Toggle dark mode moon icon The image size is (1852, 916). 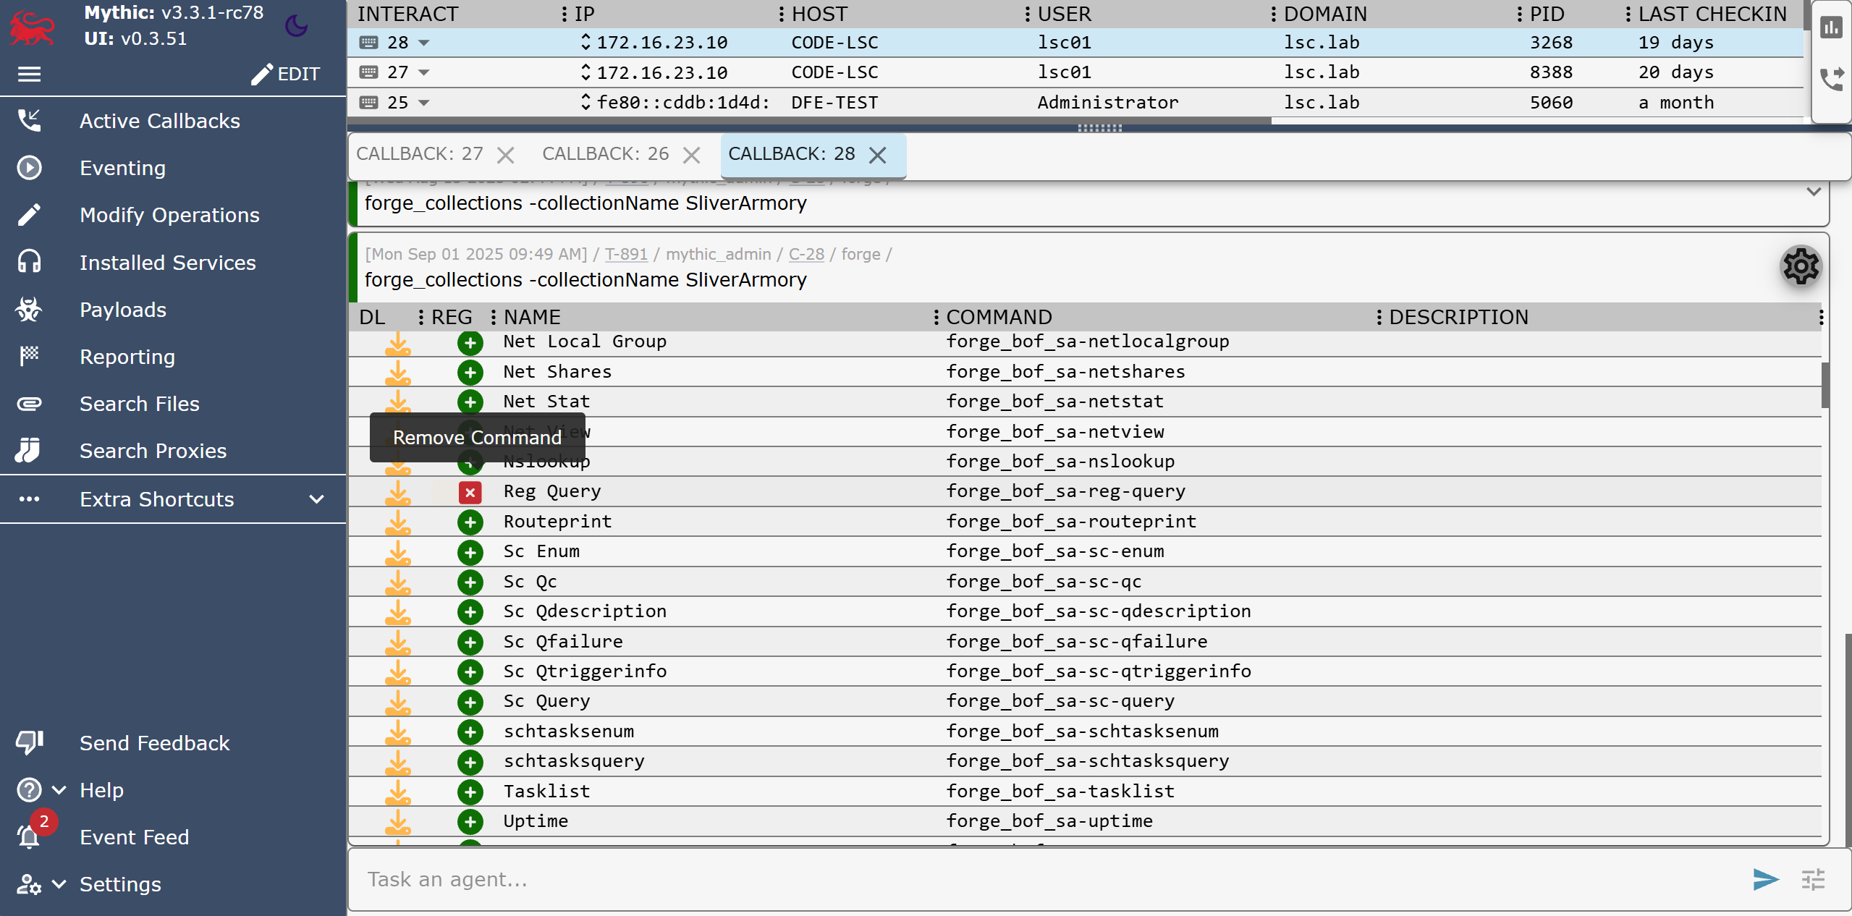coord(296,26)
